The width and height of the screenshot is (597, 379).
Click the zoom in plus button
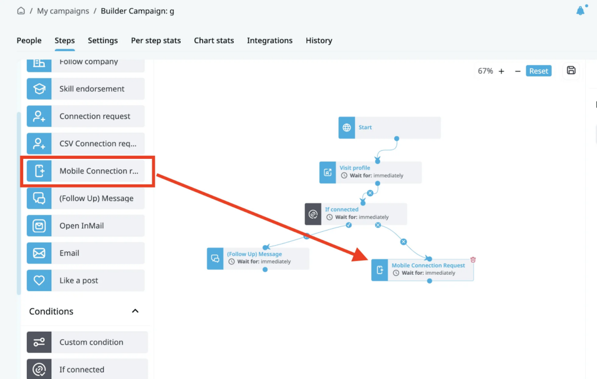[501, 71]
